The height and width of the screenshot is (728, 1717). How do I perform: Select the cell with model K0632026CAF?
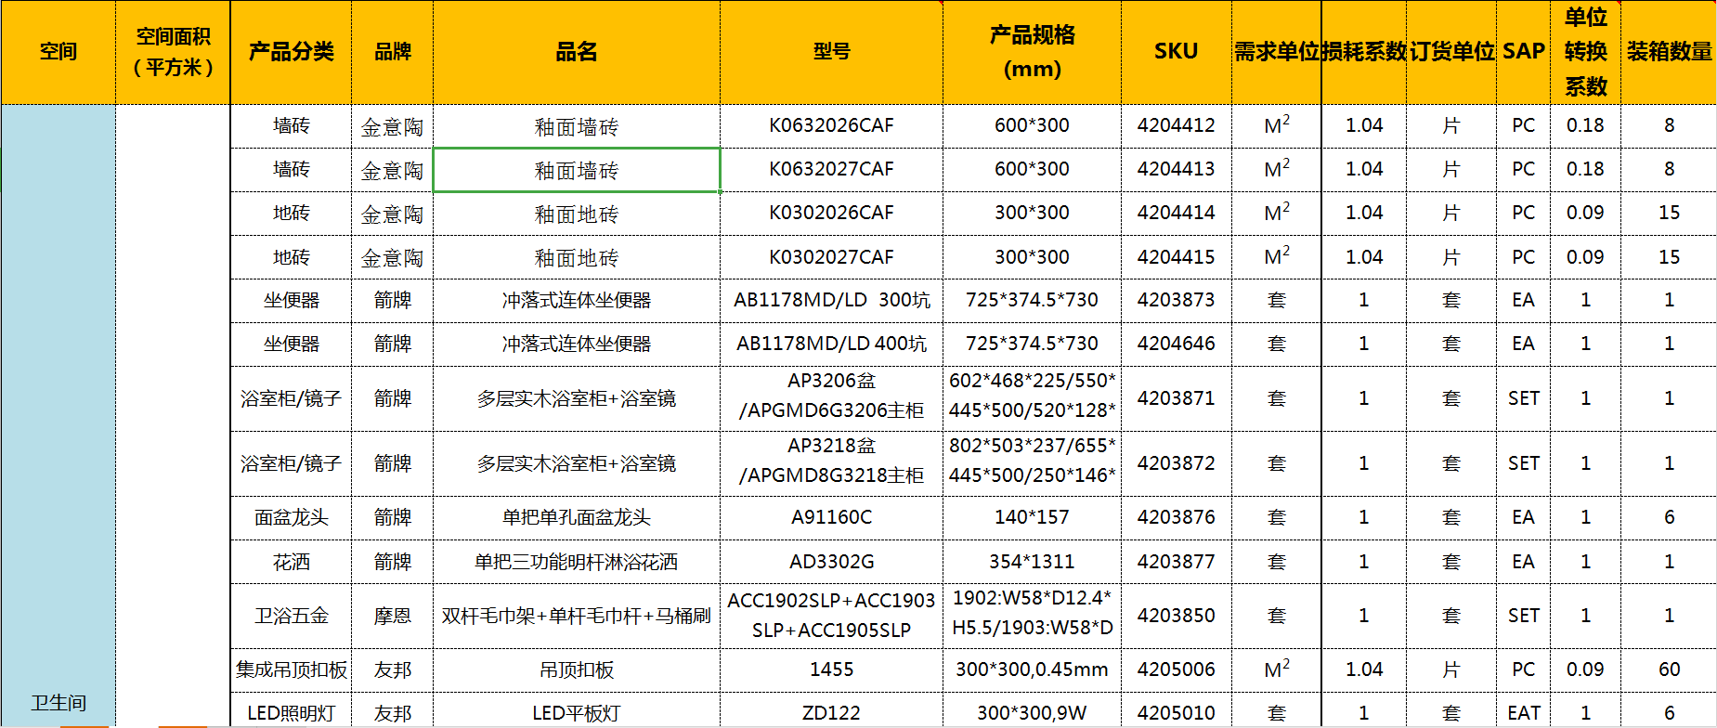point(831,125)
